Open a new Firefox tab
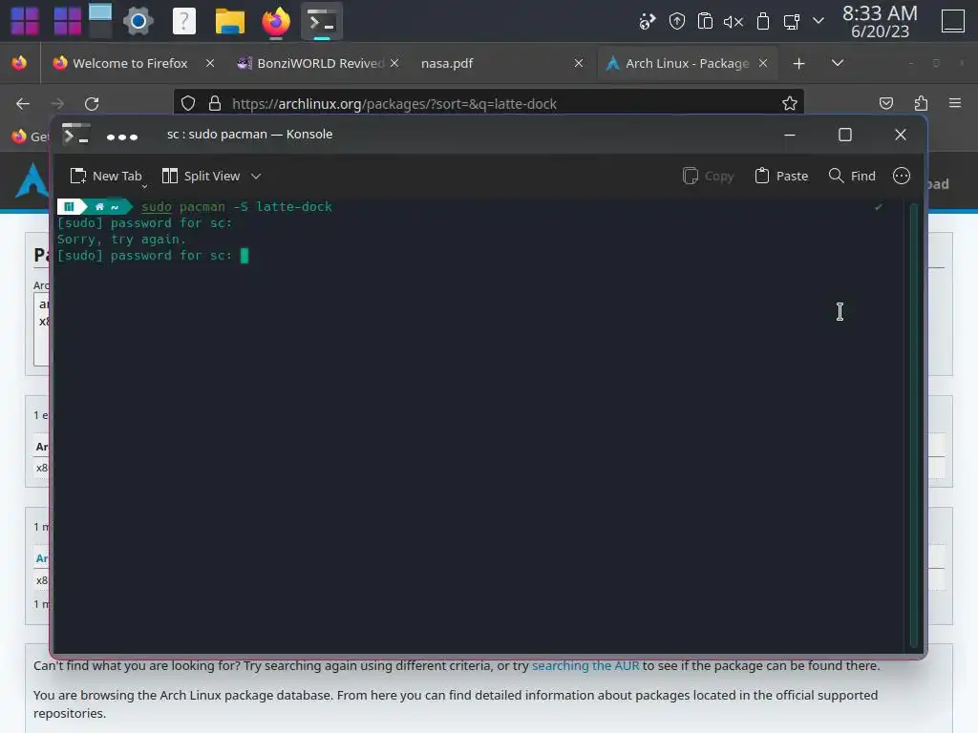The height and width of the screenshot is (733, 978). coord(798,63)
